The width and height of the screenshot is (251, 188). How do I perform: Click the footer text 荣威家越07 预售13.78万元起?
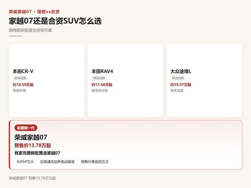click(x=32, y=178)
